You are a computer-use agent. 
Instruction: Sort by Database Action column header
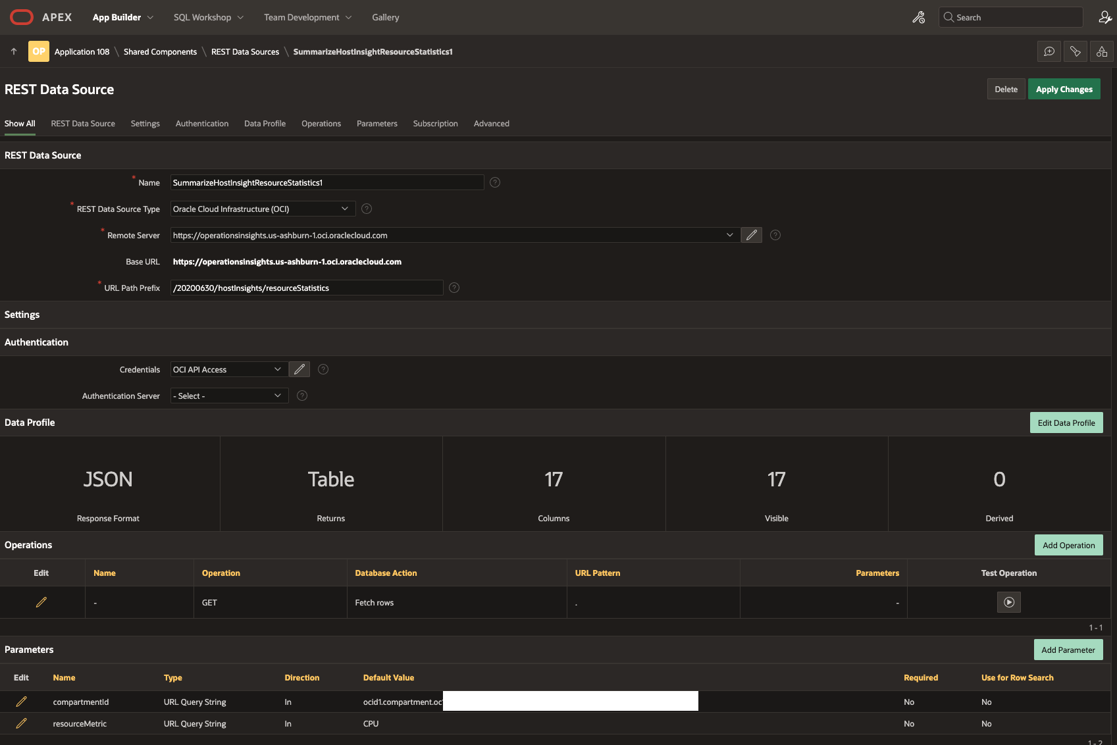tap(386, 573)
